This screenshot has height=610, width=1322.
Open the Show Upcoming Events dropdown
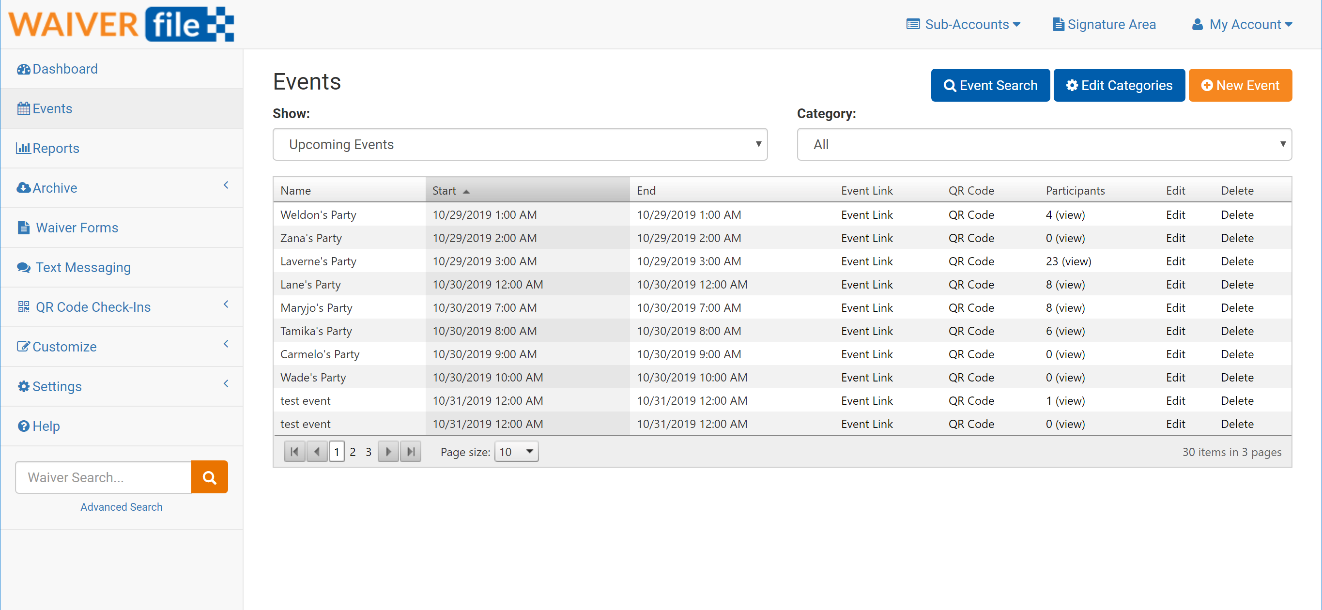[519, 144]
